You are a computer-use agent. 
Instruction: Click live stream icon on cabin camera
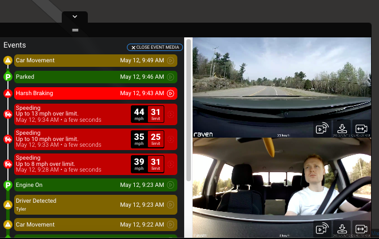click(x=322, y=229)
